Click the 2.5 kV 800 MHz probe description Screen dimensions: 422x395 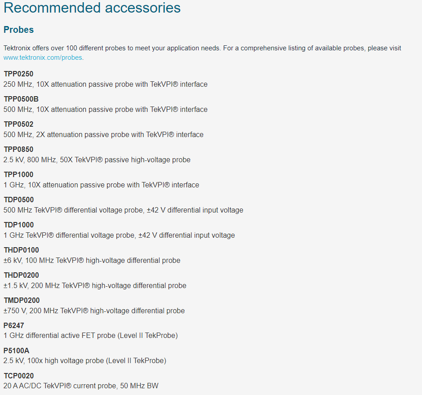pyautogui.click(x=97, y=160)
